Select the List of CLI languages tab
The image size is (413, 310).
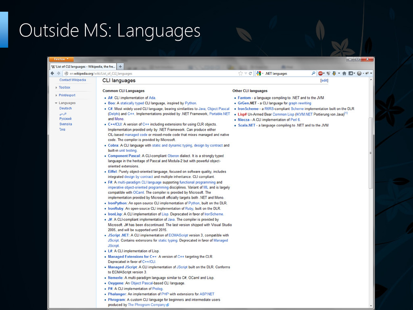click(x=83, y=67)
